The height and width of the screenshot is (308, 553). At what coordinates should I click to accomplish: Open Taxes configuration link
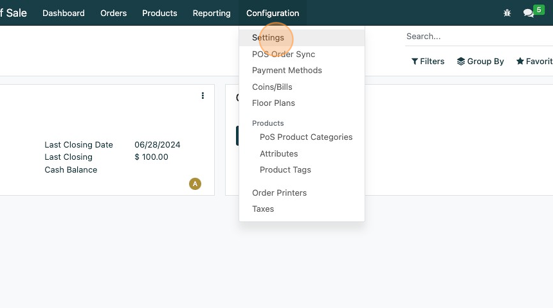coord(263,209)
